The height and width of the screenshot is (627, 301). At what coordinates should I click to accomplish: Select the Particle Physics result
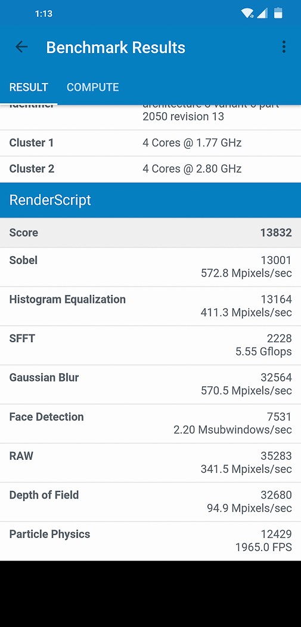click(150, 541)
